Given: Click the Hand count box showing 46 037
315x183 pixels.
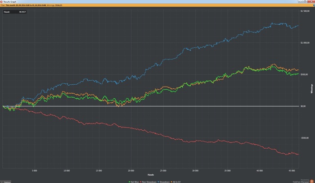Looking at the screenshot, I should [x=15, y=12].
